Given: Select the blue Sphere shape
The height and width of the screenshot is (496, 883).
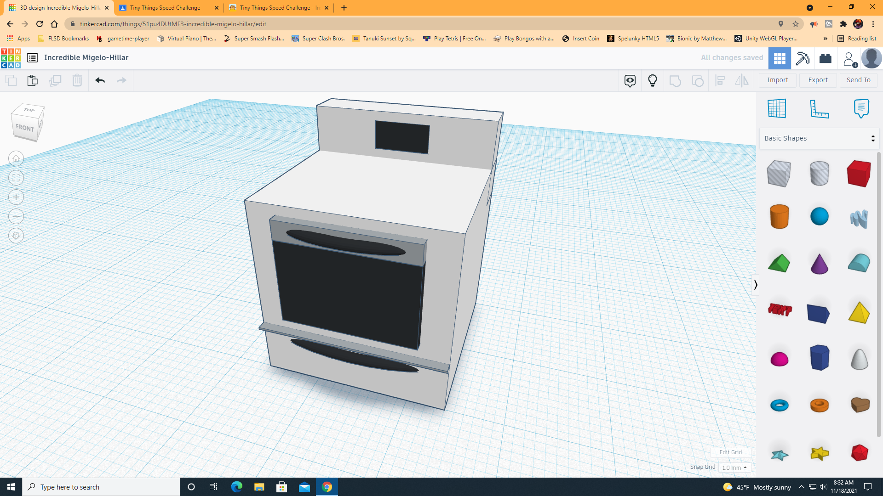Looking at the screenshot, I should [x=819, y=216].
